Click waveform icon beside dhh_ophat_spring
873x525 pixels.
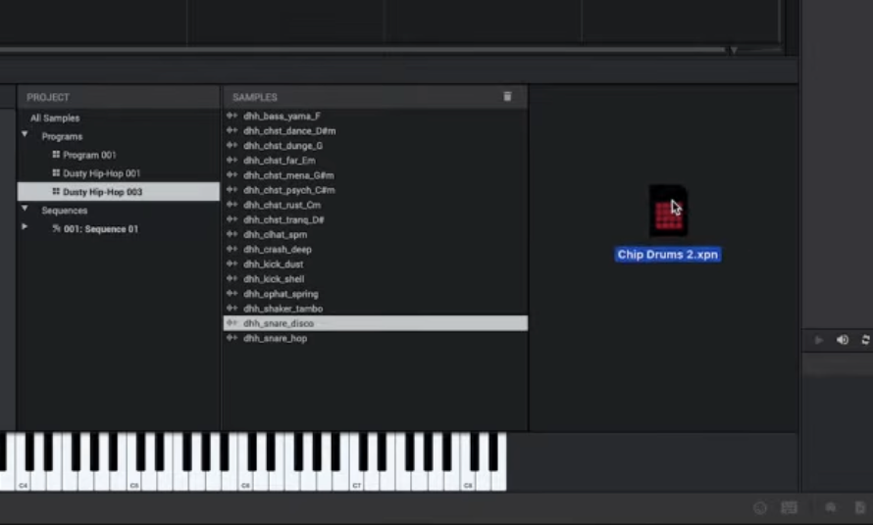pyautogui.click(x=232, y=293)
